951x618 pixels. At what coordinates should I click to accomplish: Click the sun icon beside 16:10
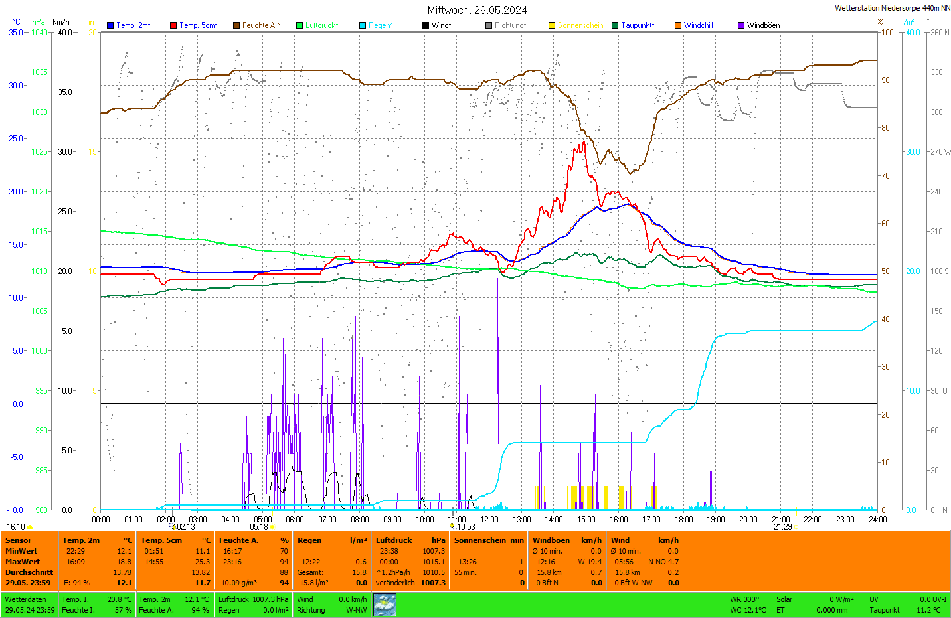(30, 527)
